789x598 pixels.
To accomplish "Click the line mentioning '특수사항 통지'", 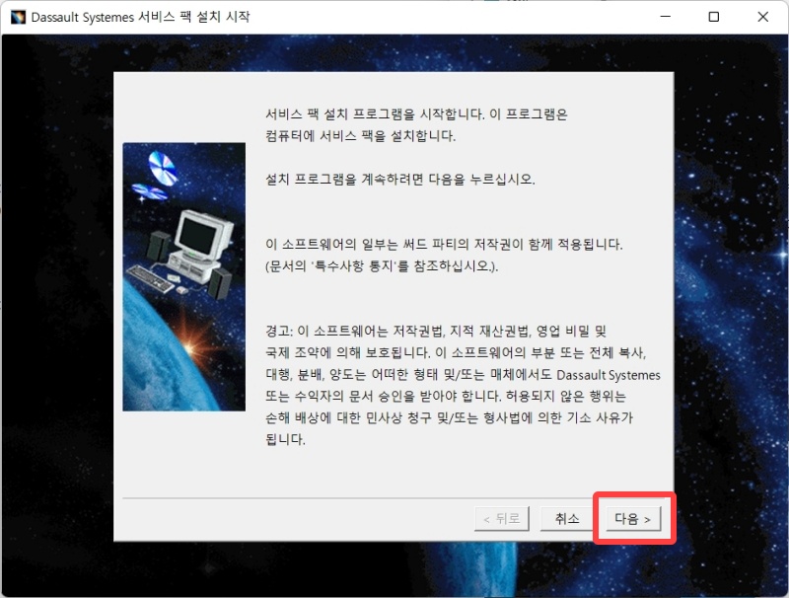I will tap(382, 265).
